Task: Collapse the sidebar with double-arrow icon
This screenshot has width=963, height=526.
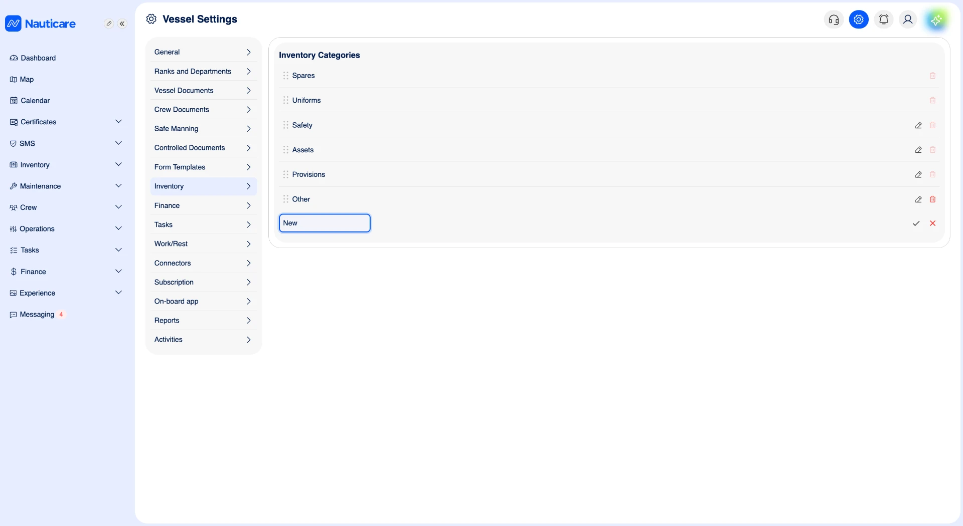Action: click(x=122, y=24)
